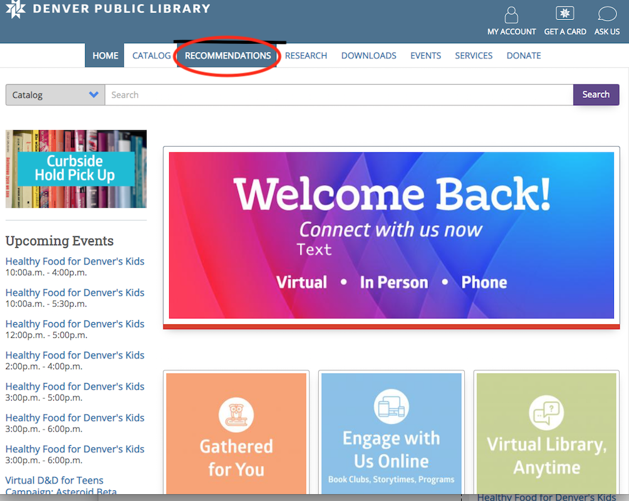Open Healthy Food event at 10:00a.m. - 5:30p.m.
The height and width of the screenshot is (501, 629).
pos(75,293)
